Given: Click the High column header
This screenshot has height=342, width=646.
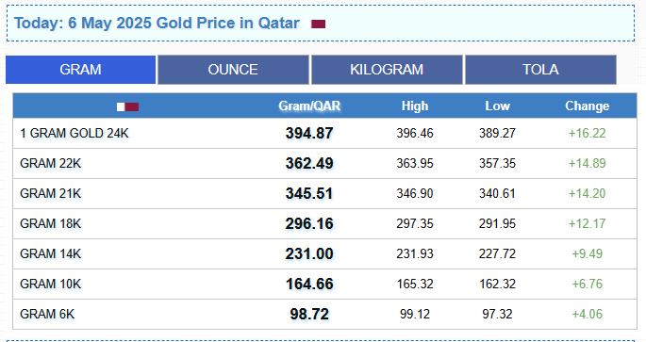Looking at the screenshot, I should [415, 106].
